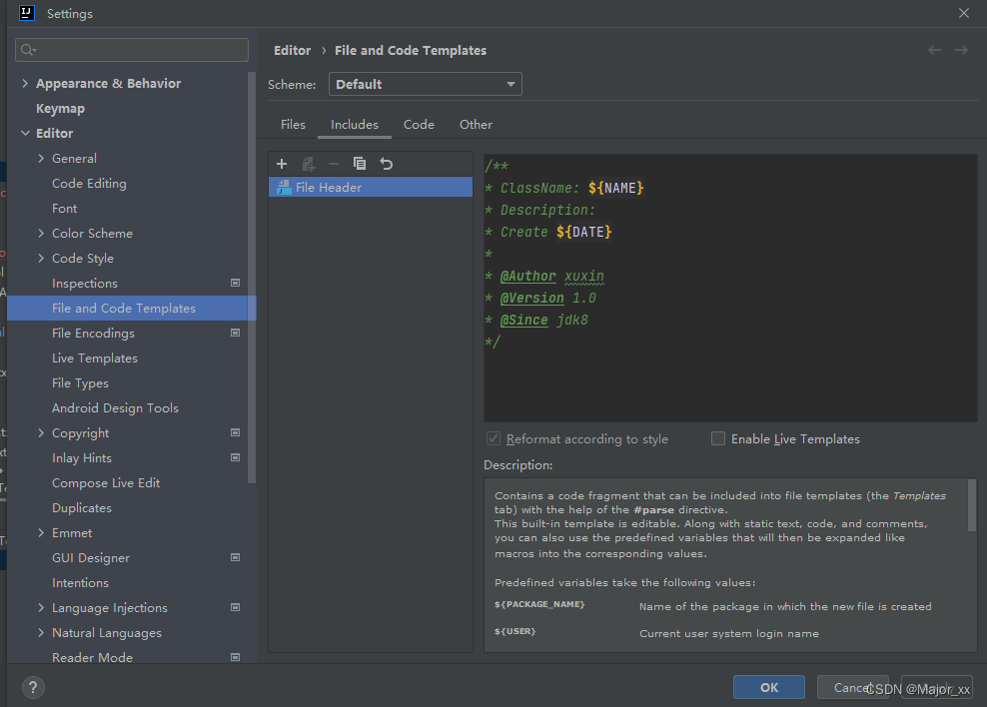This screenshot has height=707, width=987.
Task: Click the add template plus icon
Action: pos(282,164)
